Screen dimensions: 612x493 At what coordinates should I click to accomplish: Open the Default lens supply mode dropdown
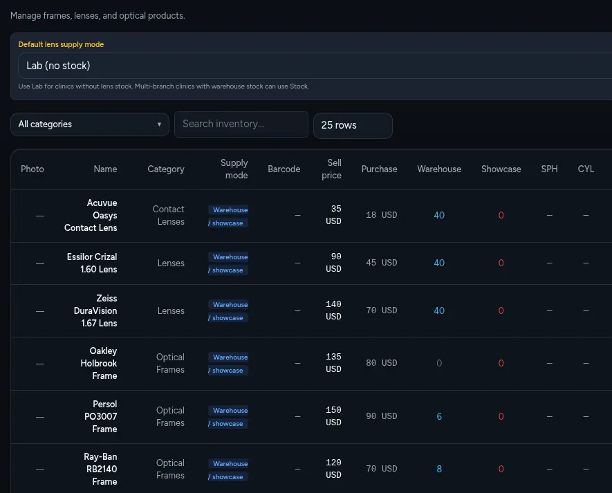(315, 66)
